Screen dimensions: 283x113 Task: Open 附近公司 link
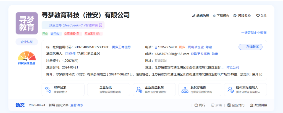click(233, 67)
